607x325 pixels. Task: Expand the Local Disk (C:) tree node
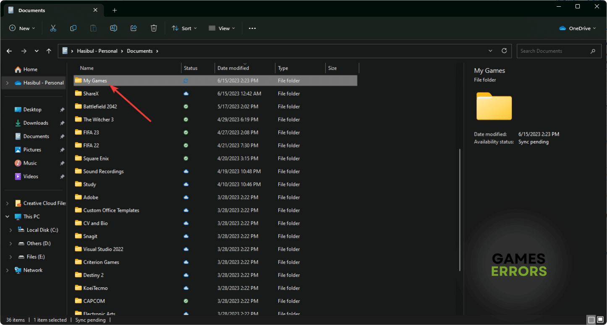[x=10, y=230]
